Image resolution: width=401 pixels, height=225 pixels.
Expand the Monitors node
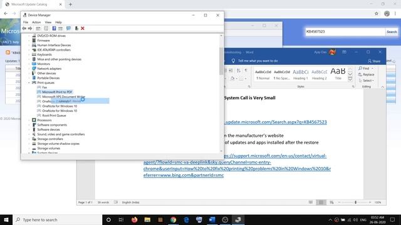pos(29,64)
